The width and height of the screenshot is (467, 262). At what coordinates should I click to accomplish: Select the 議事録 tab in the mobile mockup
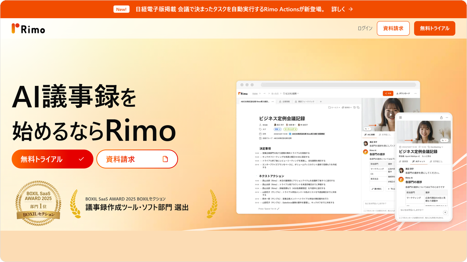pyautogui.click(x=404, y=161)
